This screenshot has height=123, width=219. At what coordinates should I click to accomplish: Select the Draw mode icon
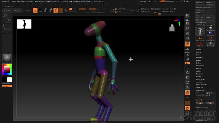point(40,10)
